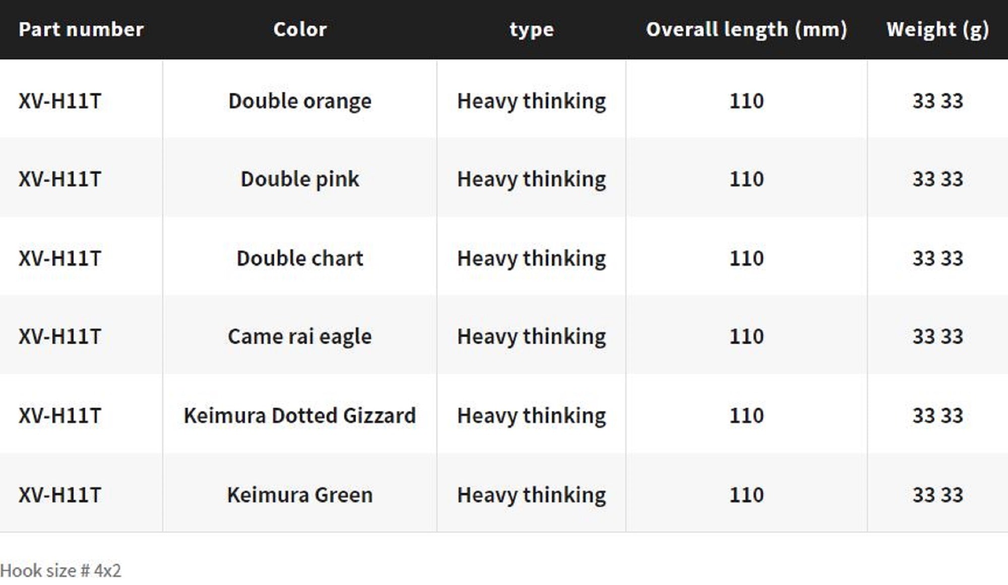The height and width of the screenshot is (585, 1008).
Task: Select the Came rai eagle cell
Action: click(300, 336)
